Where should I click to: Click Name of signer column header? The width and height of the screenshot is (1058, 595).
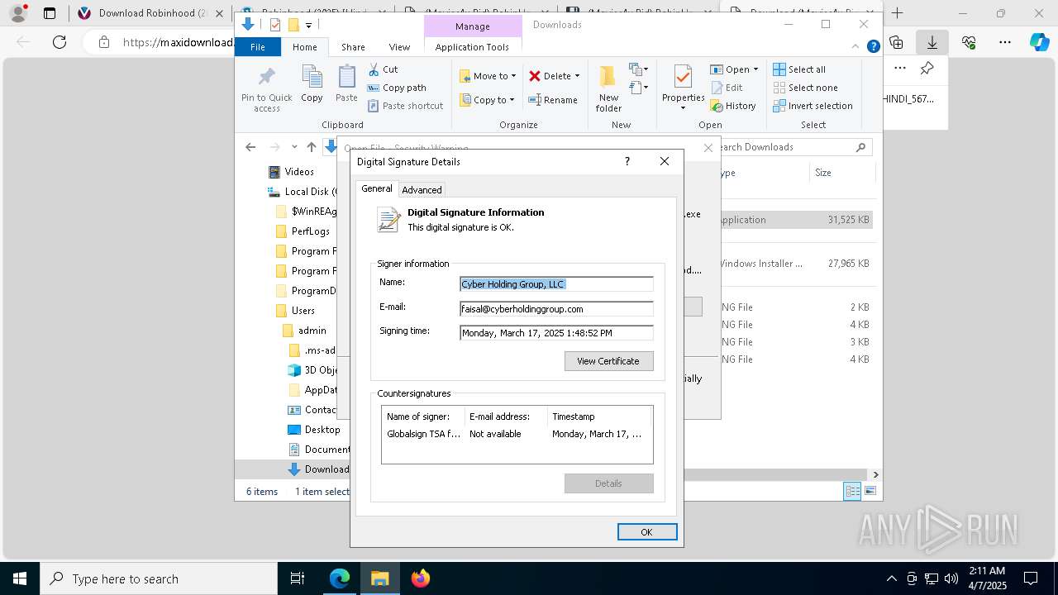tap(423, 416)
